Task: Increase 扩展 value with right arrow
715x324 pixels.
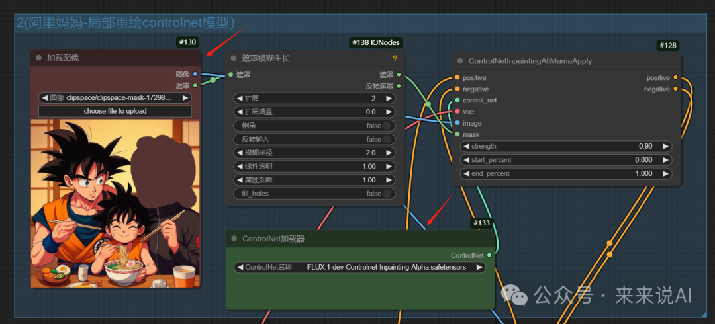Action: (x=389, y=99)
